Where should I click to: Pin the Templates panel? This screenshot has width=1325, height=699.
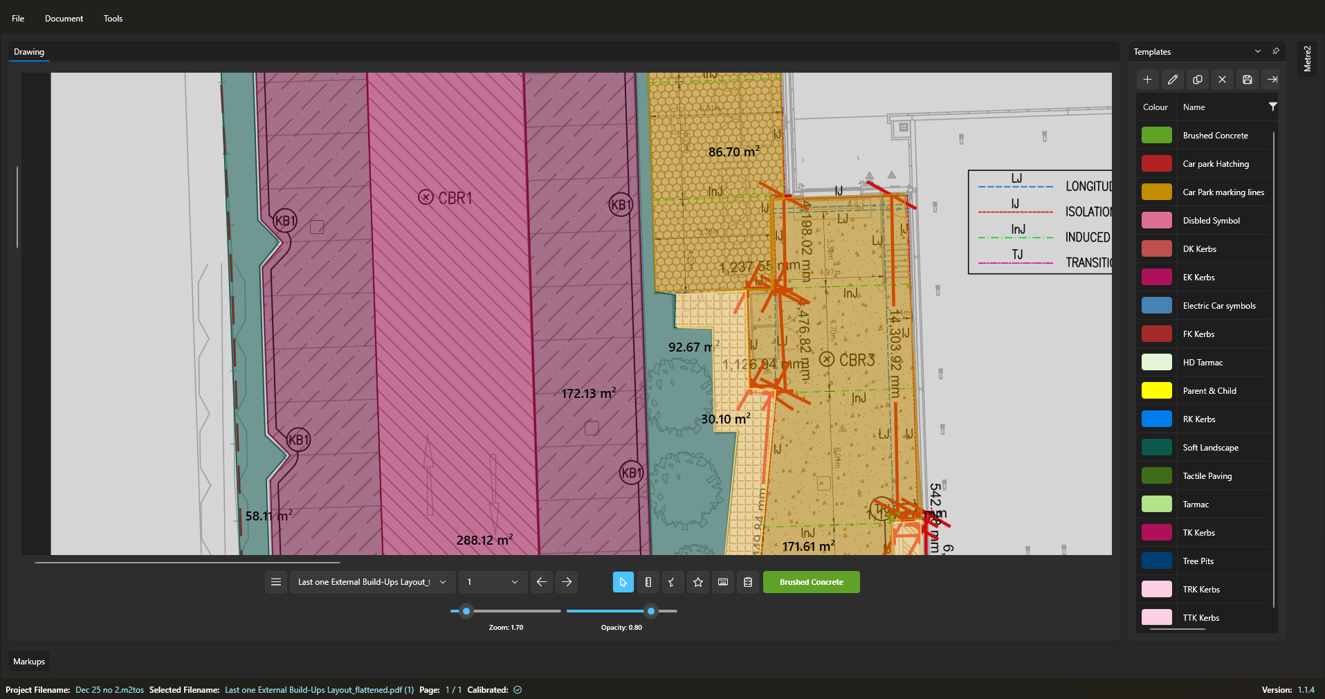click(1275, 51)
